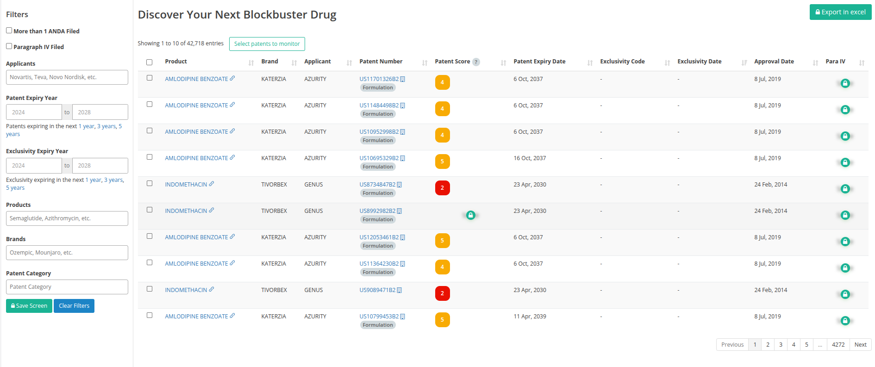
Task: Click link icon beside INDOMETHACIN US9089471B2 row
Action: [x=212, y=289]
